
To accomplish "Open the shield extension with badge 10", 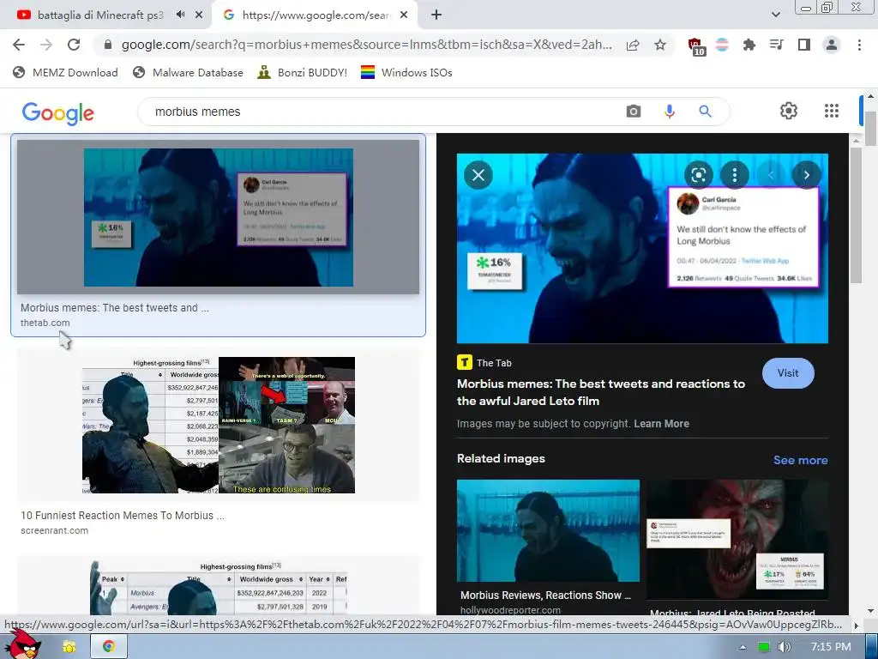I will tap(696, 46).
